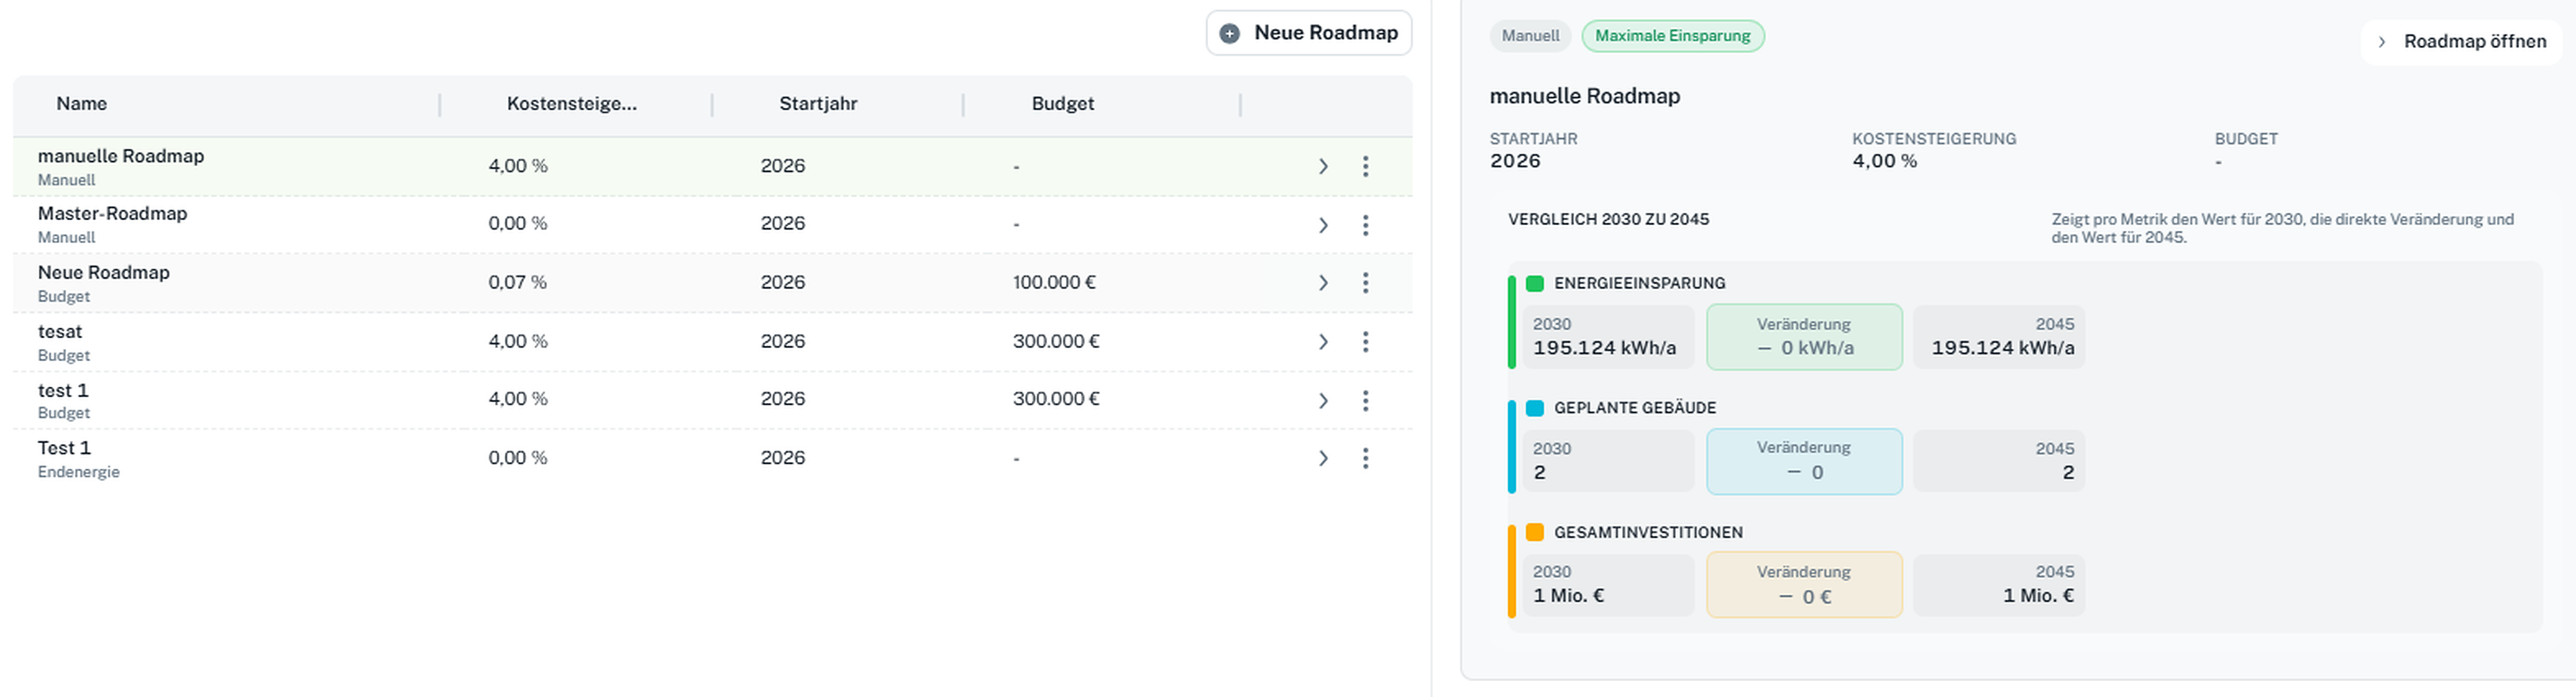
Task: Click the Kostensteigerung 4,00 % detail value
Action: point(1885,161)
